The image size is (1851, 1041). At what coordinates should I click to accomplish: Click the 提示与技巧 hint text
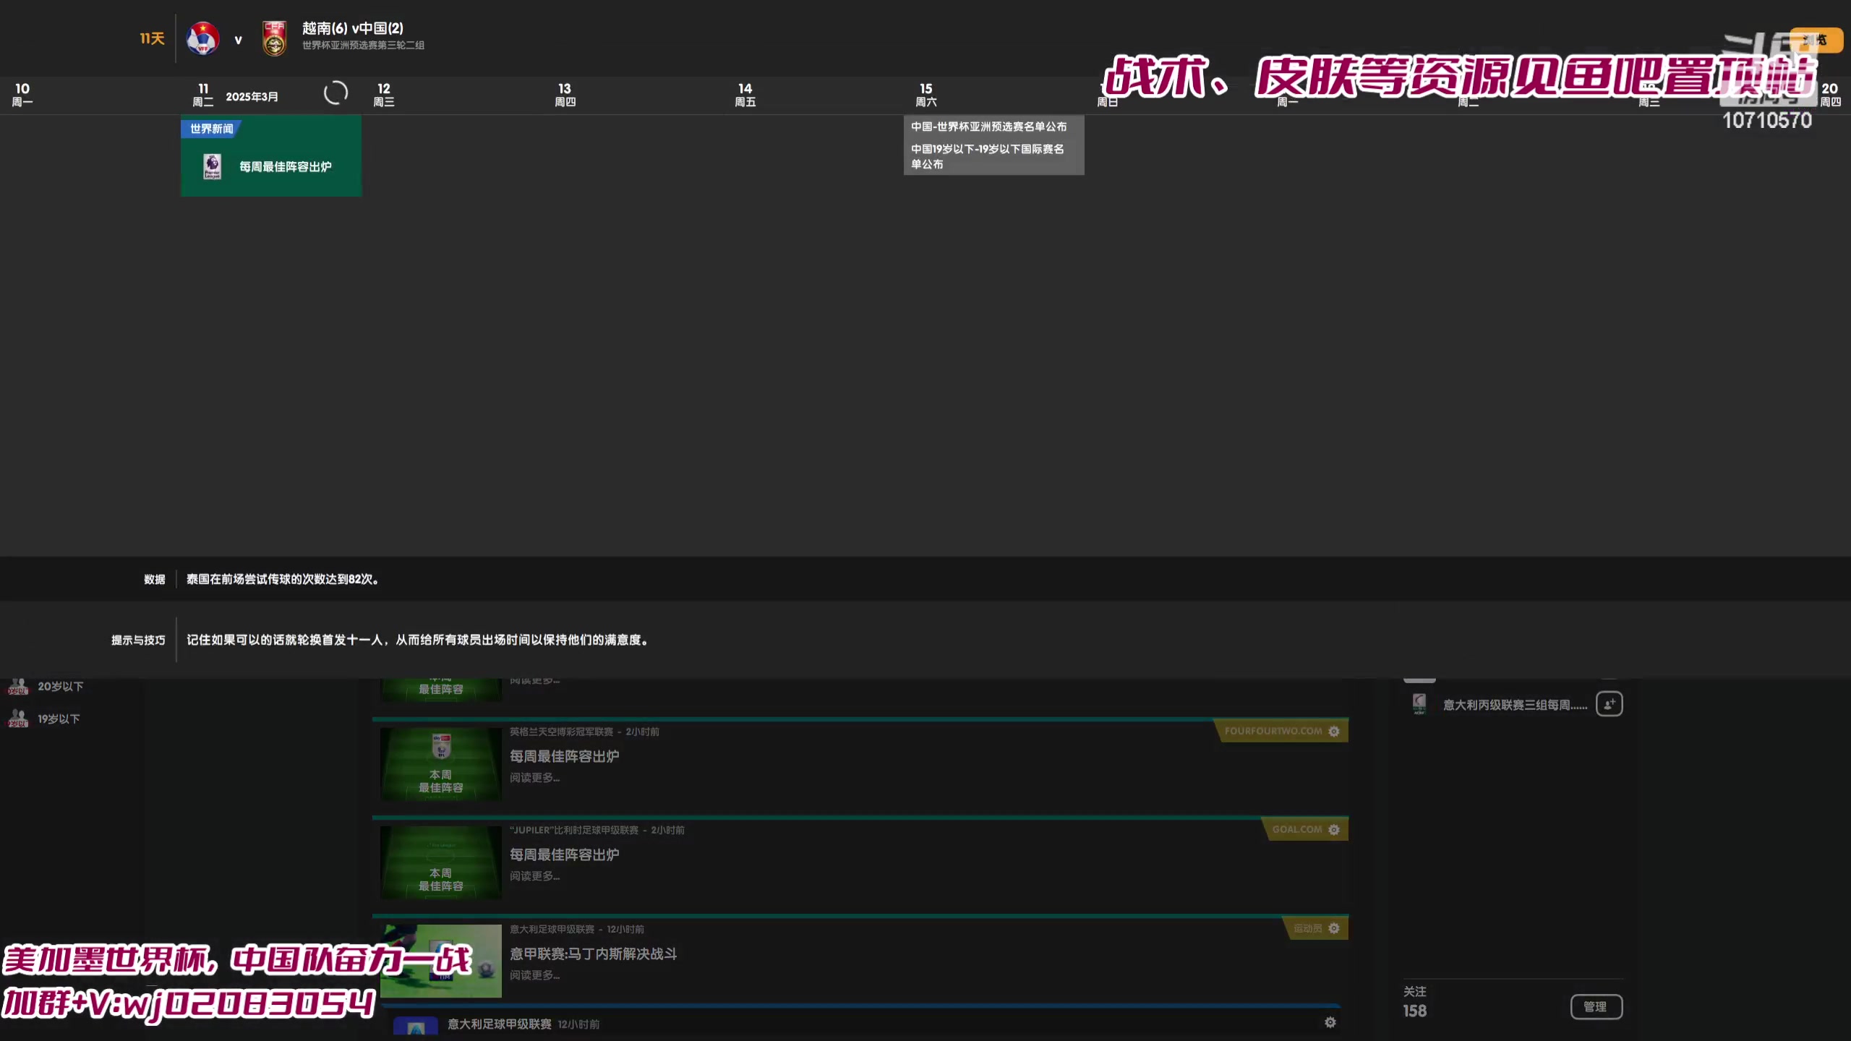coord(417,640)
